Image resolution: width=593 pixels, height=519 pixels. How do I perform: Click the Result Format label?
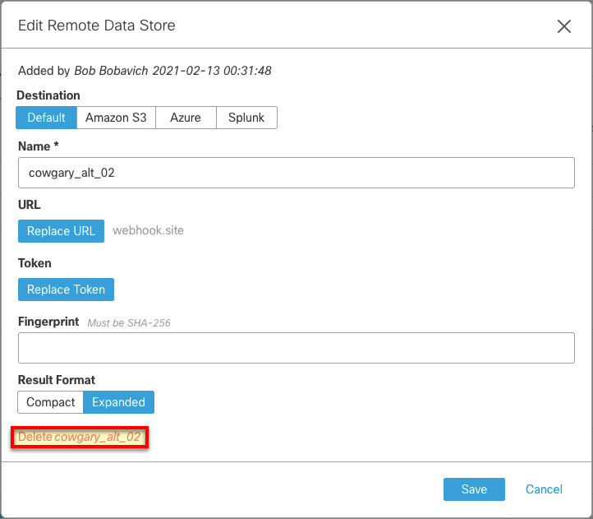click(x=57, y=380)
